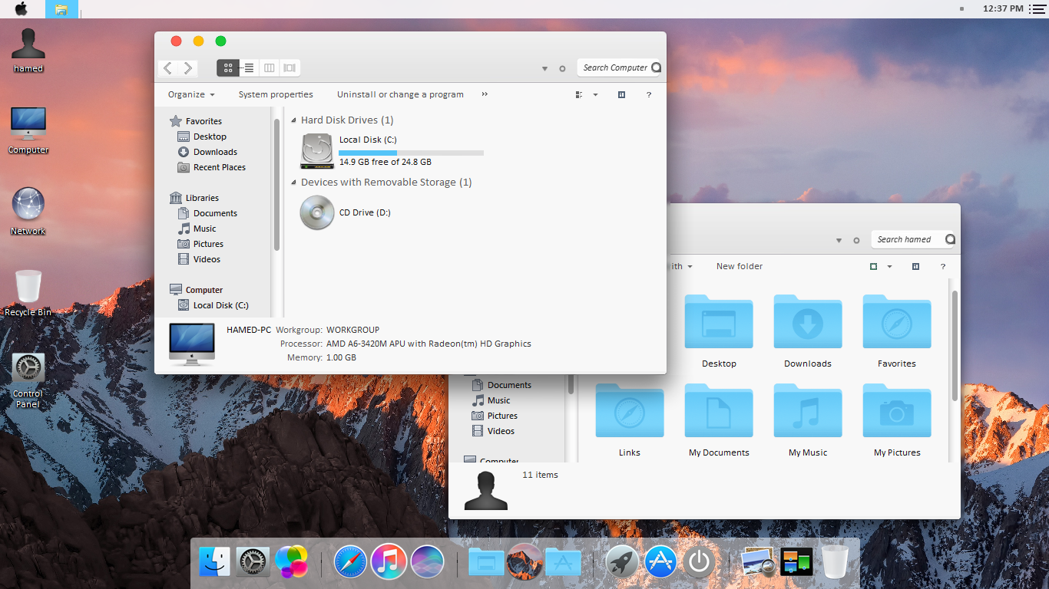Viewport: 1049px width, 589px height.
Task: Open the Recycle Bin on desktop
Action: click(28, 293)
